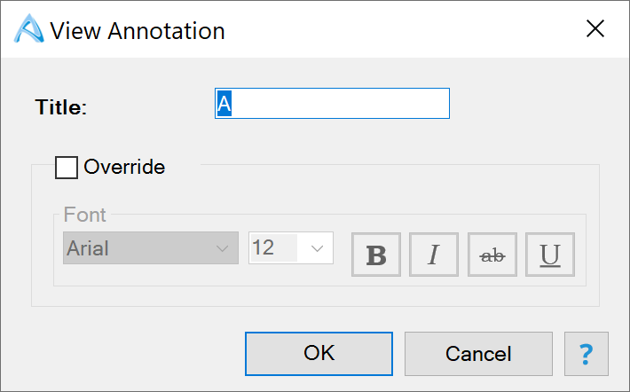Viewport: 630px width, 392px height.
Task: Click the font size value 12
Action: tap(264, 248)
